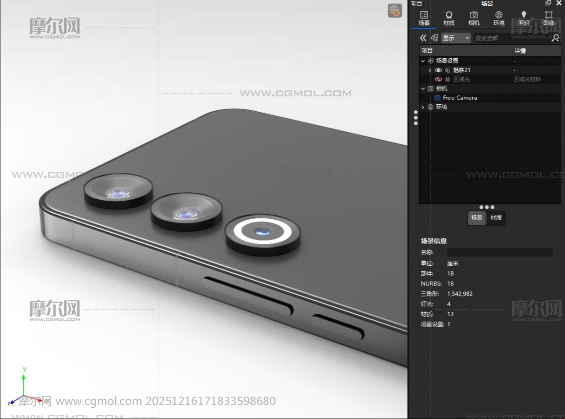Undock the scene panel with float icon

(x=548, y=3)
